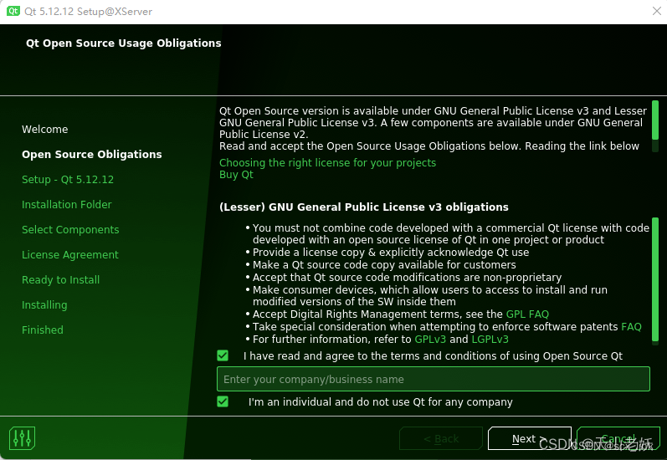Image resolution: width=667 pixels, height=460 pixels.
Task: Select the License Agreement step
Action: point(70,254)
